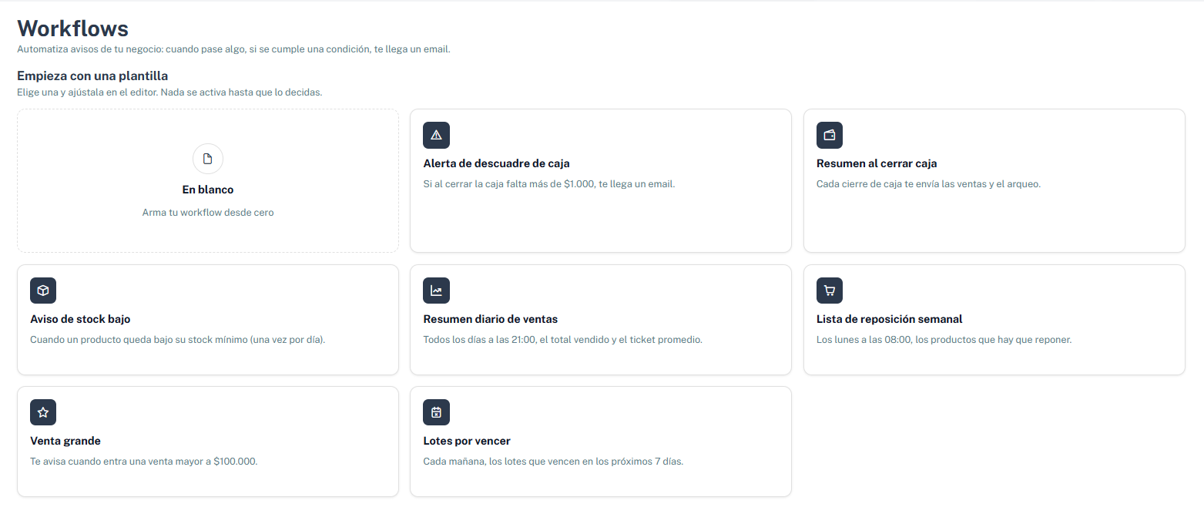Click the chart icon on Resumen diario de ventas

[437, 291]
